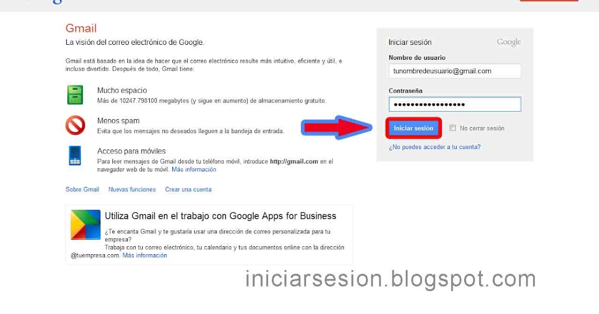
Task: Open ¿No puedes acceder a tu cuenta? link
Action: pyautogui.click(x=435, y=147)
